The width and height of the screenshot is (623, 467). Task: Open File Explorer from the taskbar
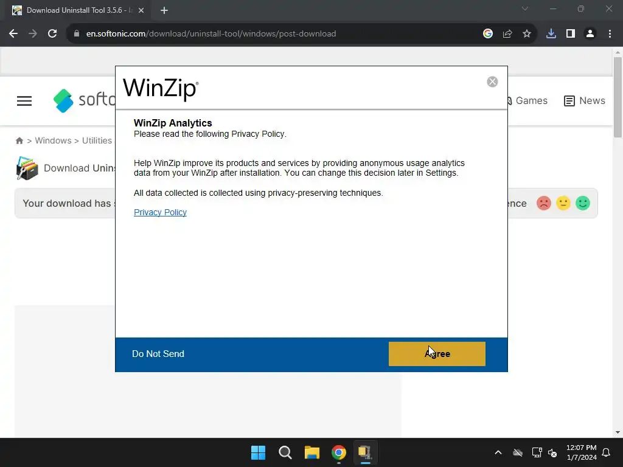(x=312, y=452)
